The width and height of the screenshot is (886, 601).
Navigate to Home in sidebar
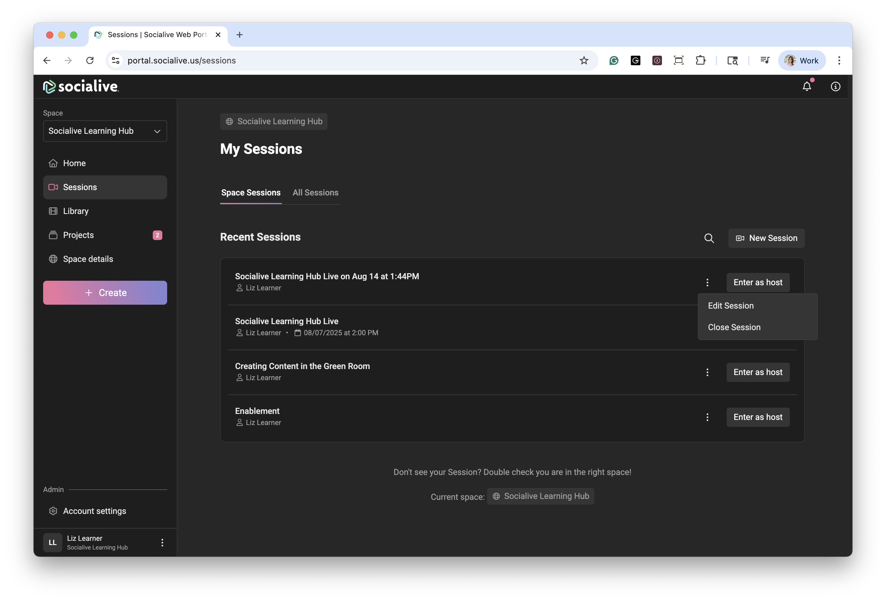tap(74, 163)
